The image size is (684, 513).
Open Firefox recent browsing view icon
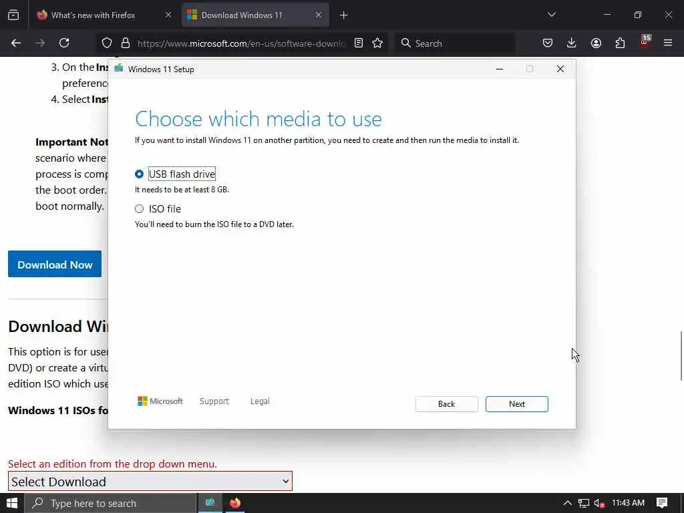point(13,15)
